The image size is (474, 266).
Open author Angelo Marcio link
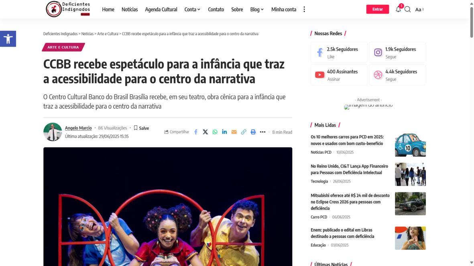78,128
